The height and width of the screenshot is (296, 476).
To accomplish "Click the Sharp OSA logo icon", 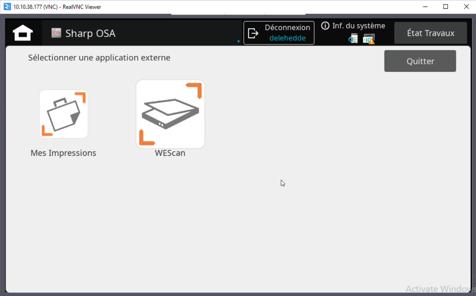I will click(56, 33).
